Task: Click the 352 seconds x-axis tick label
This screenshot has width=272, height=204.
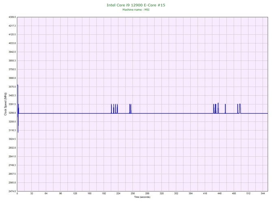Action: [176, 193]
